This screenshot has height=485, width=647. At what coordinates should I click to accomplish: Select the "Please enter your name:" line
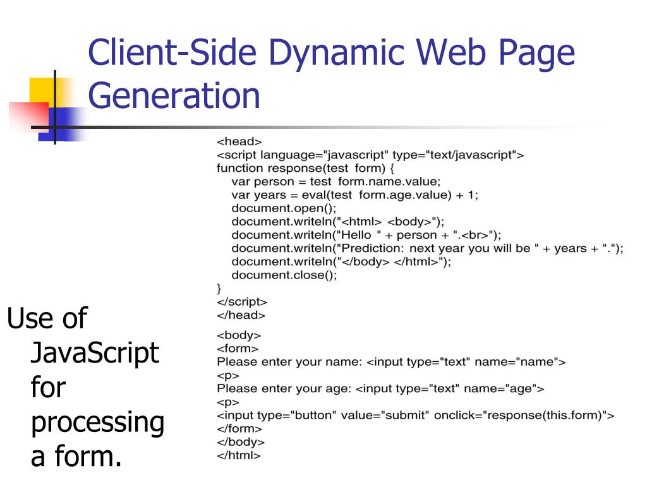(391, 362)
